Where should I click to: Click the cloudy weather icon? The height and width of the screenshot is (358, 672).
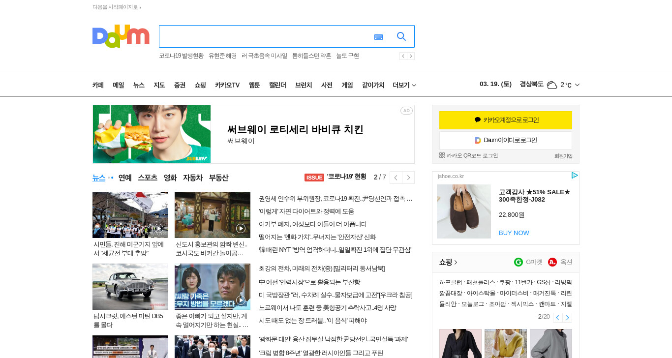[x=552, y=85]
